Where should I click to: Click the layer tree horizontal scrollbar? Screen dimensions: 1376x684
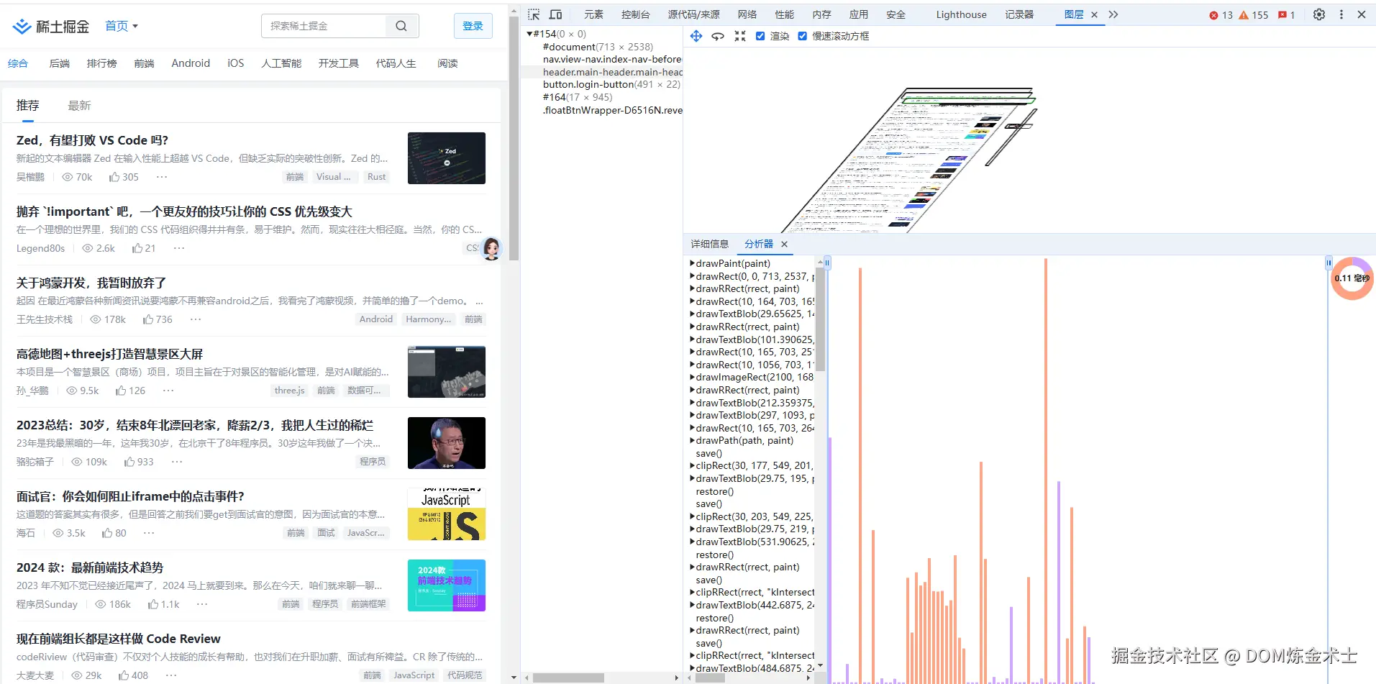click(x=568, y=678)
